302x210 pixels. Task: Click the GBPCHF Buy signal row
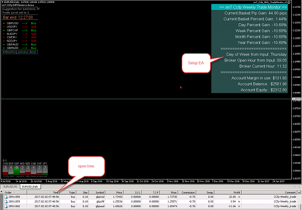20,30
